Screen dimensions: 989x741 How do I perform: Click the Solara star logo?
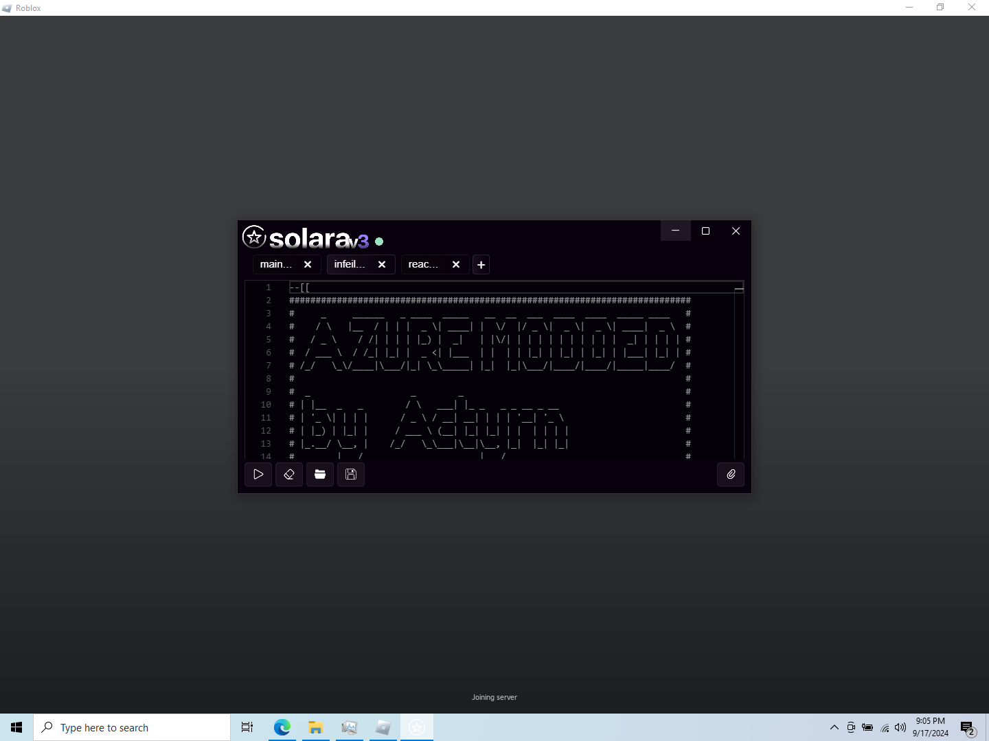point(254,237)
